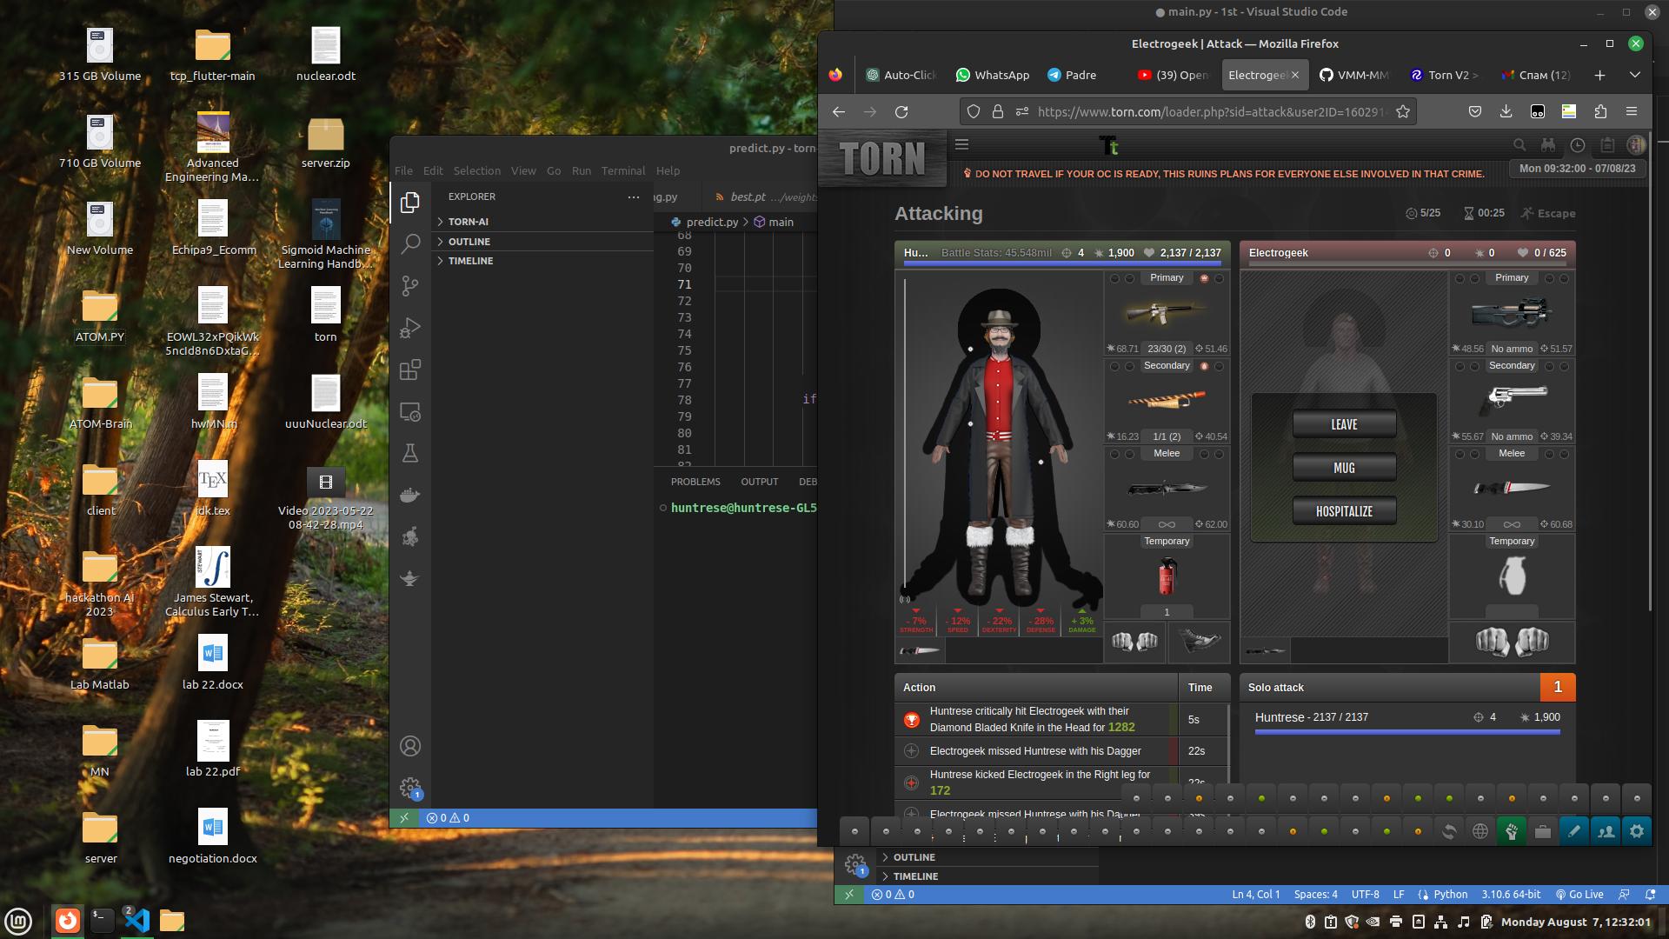Open the Torn clipboard icon in header
The width and height of the screenshot is (1669, 939).
pyautogui.click(x=1607, y=145)
